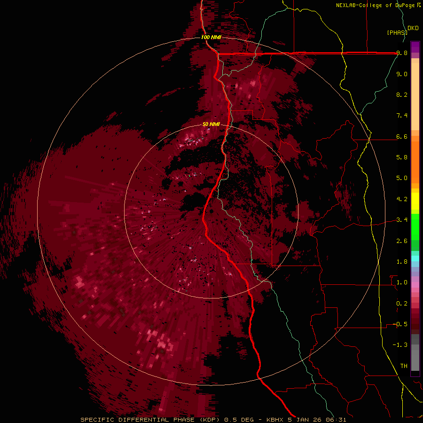Pick the purple top segment of color bar
The width and height of the screenshot is (423, 423).
[x=415, y=47]
